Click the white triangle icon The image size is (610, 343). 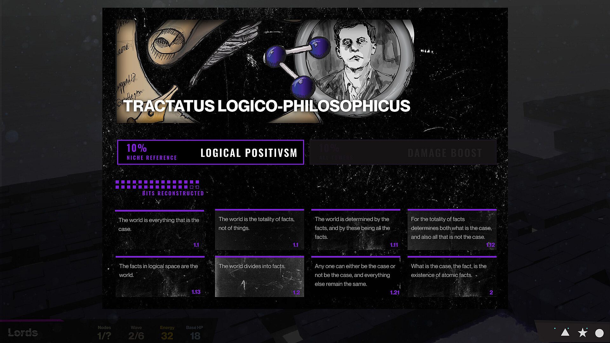(x=565, y=333)
